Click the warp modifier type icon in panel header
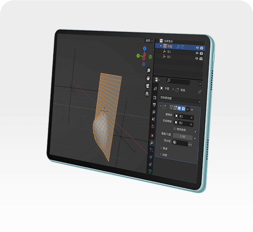The width and height of the screenshot is (253, 232). pos(164,106)
